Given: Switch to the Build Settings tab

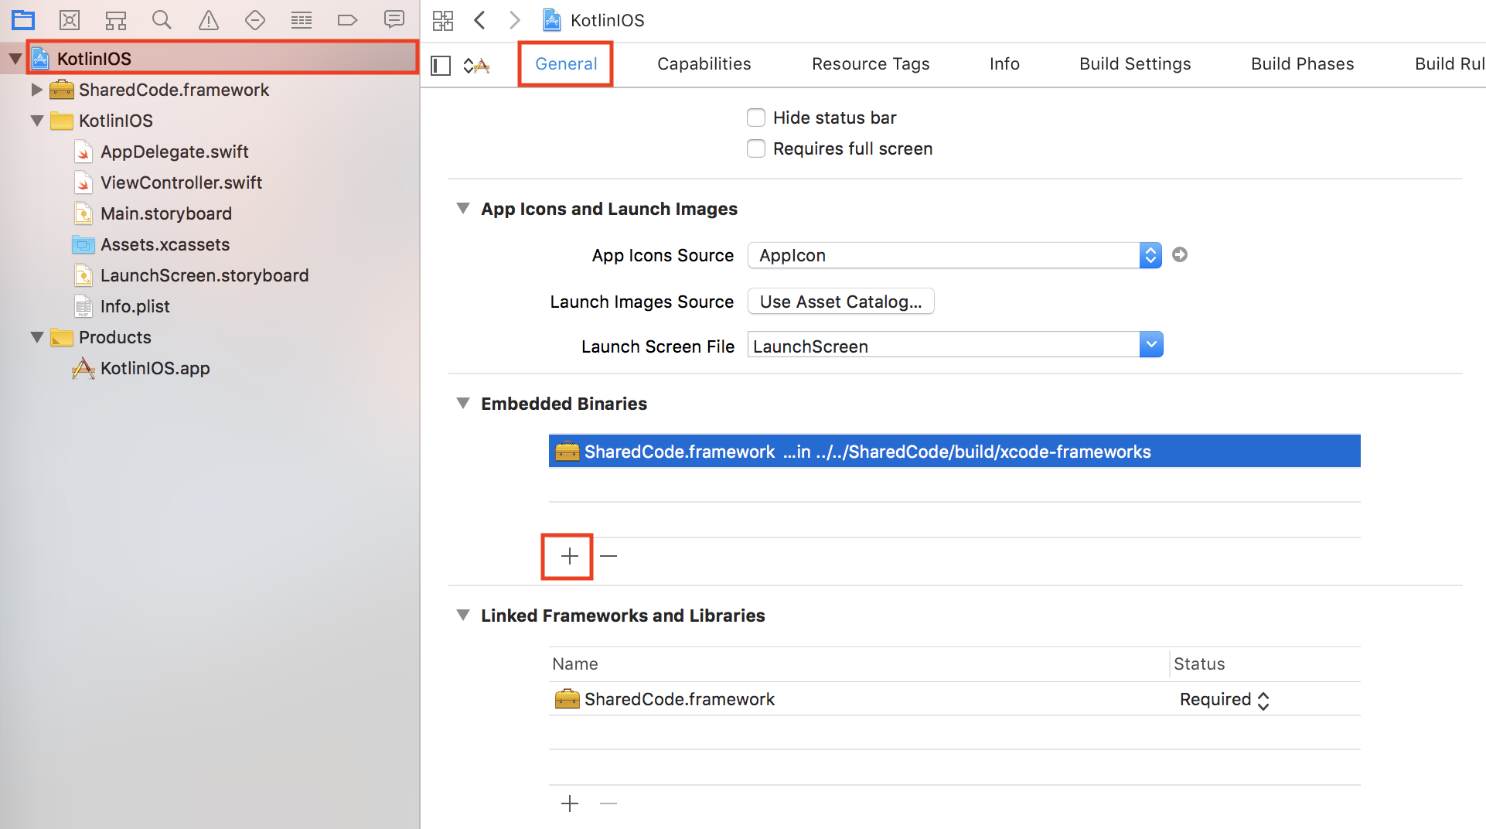Looking at the screenshot, I should point(1135,64).
